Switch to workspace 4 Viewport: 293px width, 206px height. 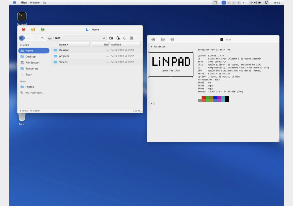[239, 3]
